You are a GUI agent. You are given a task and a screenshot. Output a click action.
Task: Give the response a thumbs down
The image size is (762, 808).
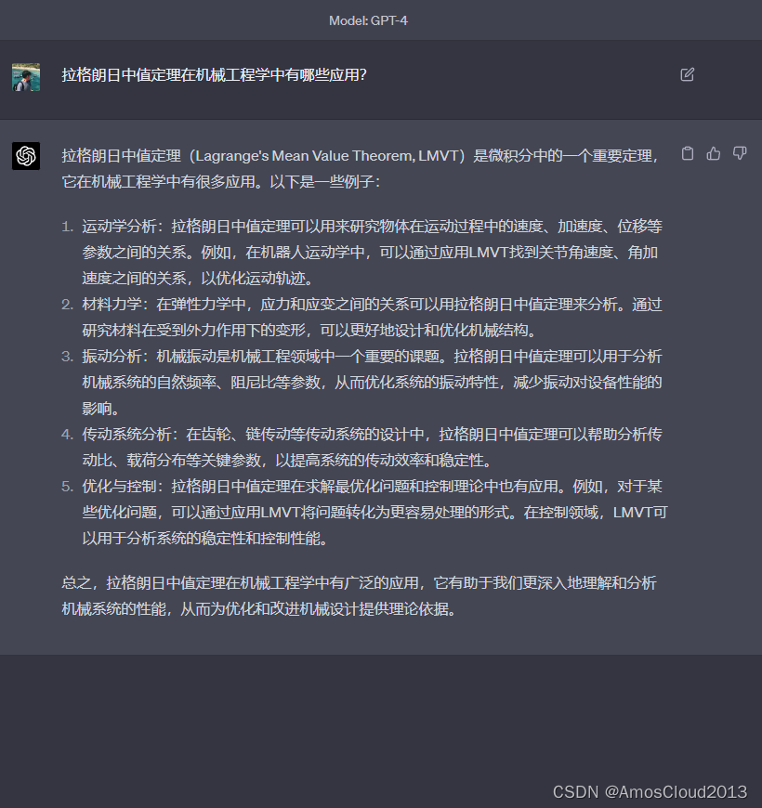[740, 153]
